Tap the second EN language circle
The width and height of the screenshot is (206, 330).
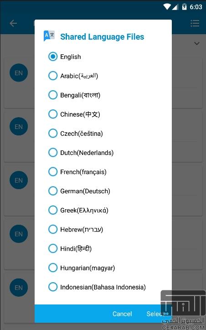tap(19, 127)
